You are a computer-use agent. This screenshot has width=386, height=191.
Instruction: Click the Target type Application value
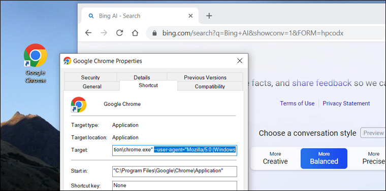tap(125, 125)
